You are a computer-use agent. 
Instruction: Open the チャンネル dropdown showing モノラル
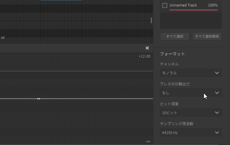click(x=191, y=73)
